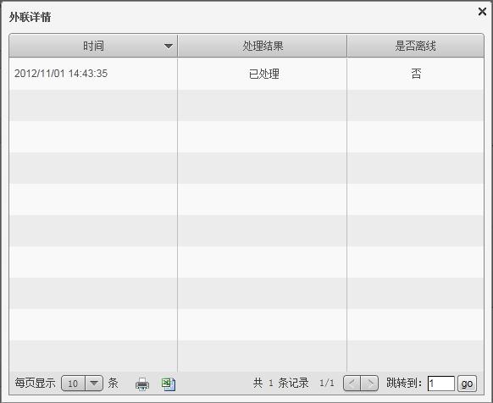Click the 已处理 result cell
Image resolution: width=493 pixels, height=403 pixels.
pos(263,74)
